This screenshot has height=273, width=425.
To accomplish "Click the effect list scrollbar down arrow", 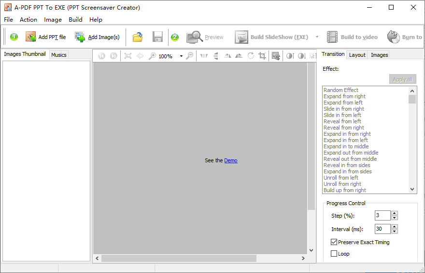I will point(412,190).
